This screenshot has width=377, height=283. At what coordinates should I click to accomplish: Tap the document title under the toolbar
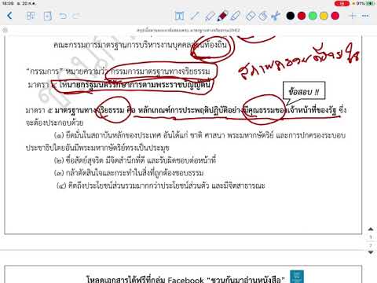click(188, 30)
